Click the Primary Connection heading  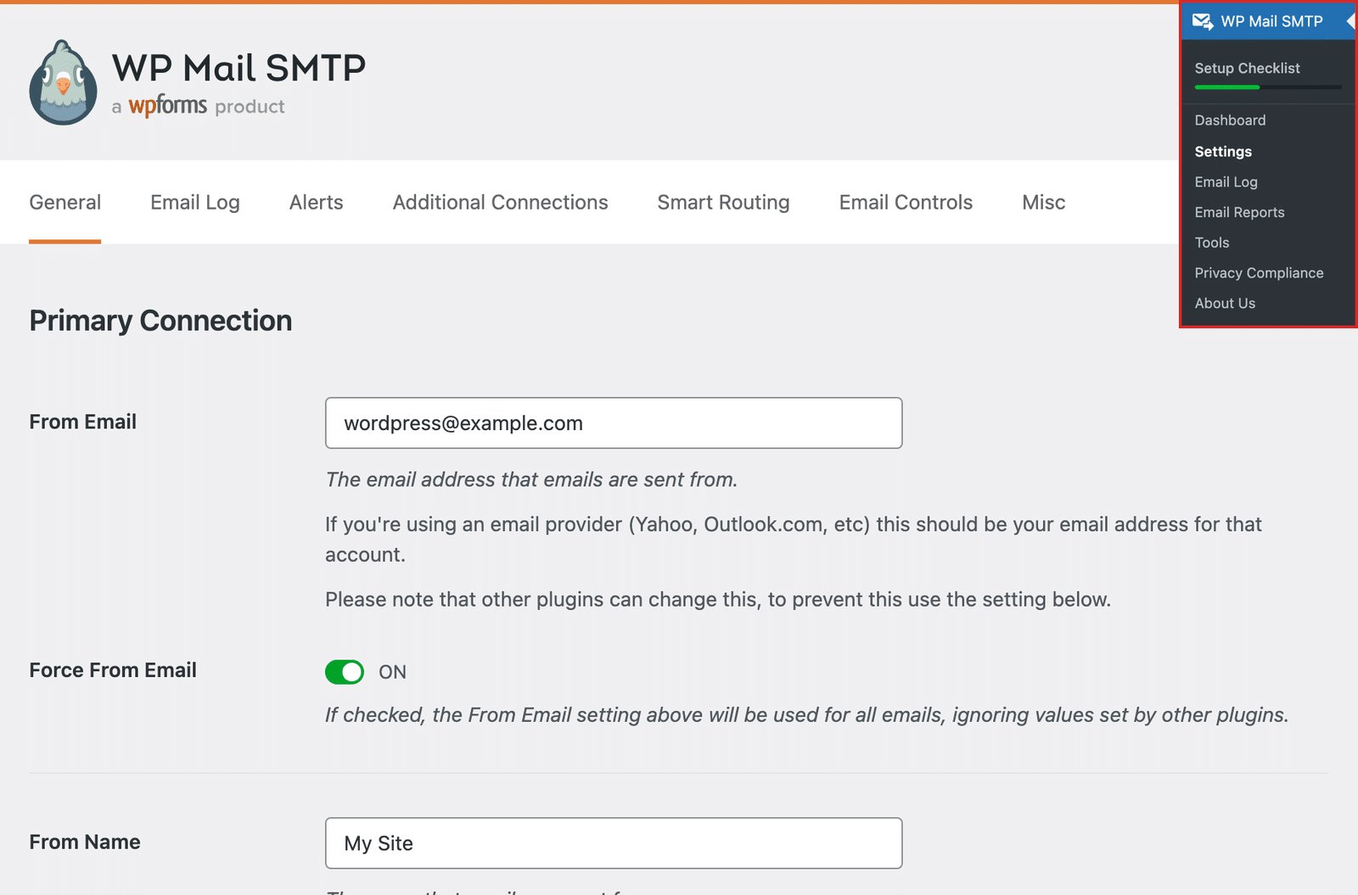[161, 321]
